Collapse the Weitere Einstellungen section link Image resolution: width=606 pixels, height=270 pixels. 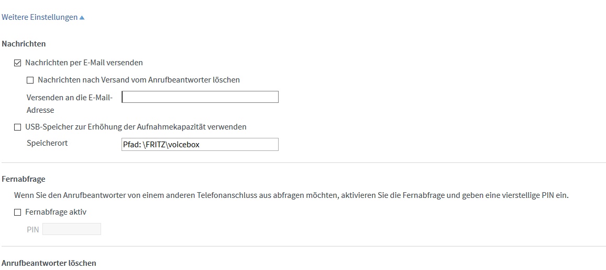coord(43,17)
